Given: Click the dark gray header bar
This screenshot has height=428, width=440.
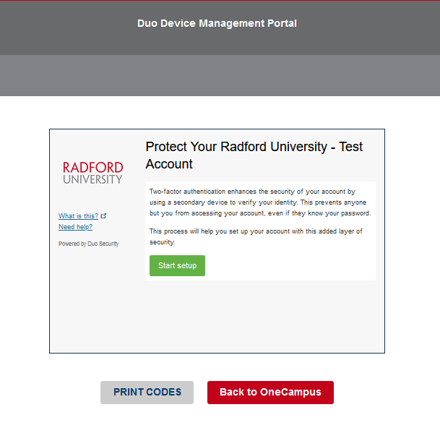Looking at the screenshot, I should pos(58,29).
